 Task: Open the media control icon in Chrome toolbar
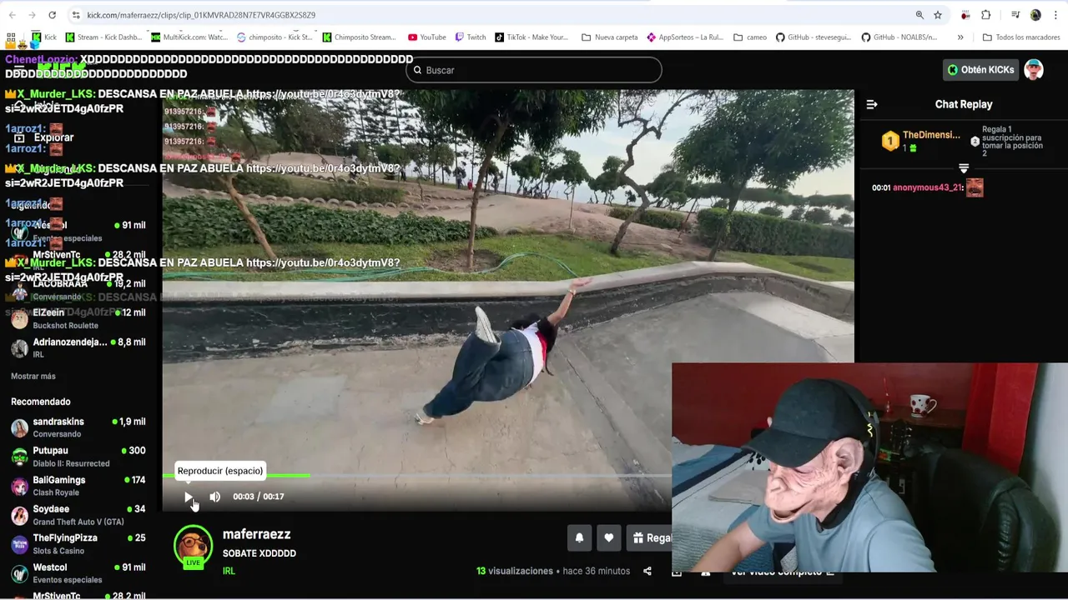point(1015,15)
